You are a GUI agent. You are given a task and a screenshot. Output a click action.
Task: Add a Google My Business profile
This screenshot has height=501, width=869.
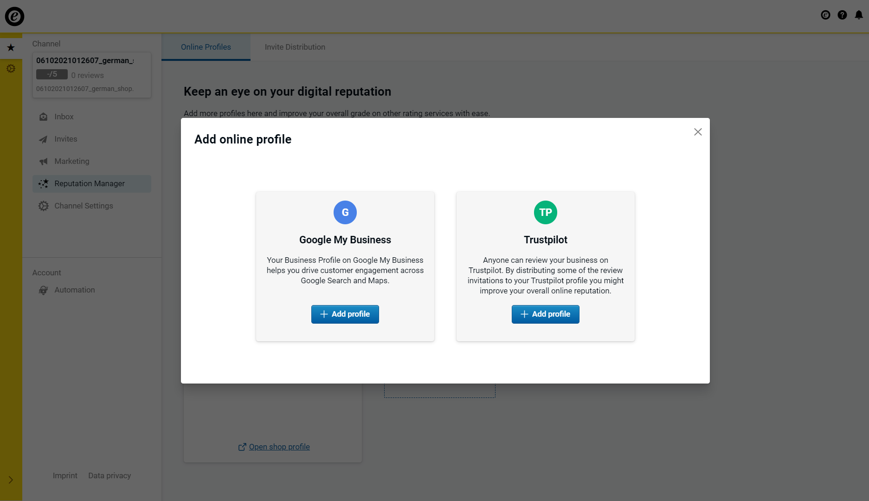pyautogui.click(x=345, y=314)
